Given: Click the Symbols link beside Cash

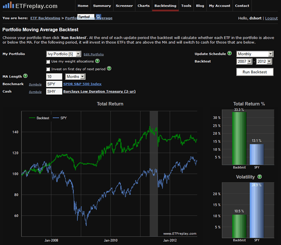Looking at the screenshot, I should click(35, 92).
